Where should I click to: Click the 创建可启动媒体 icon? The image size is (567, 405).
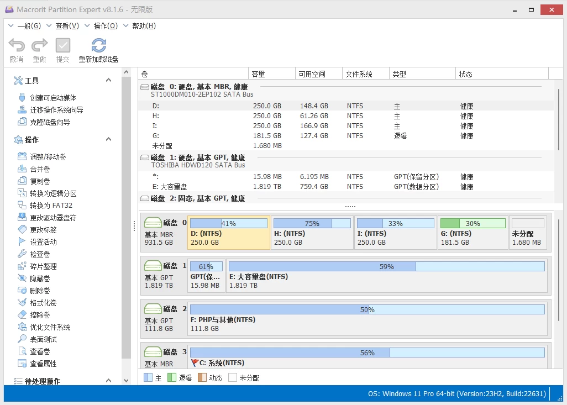click(x=22, y=98)
